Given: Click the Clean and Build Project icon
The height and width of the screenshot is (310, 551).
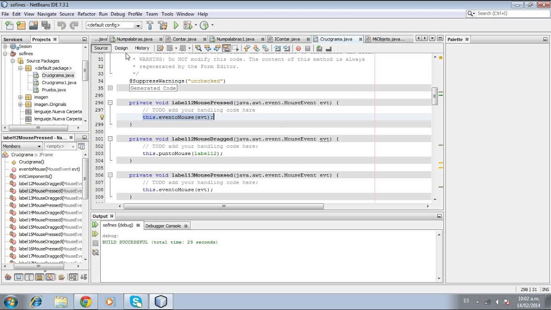Looking at the screenshot, I should click(163, 25).
